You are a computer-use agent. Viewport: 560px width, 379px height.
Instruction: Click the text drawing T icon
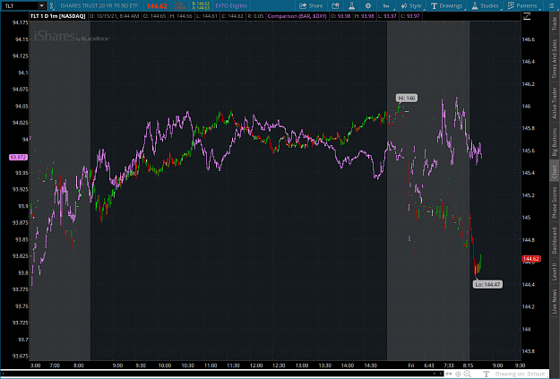[x=486, y=374]
